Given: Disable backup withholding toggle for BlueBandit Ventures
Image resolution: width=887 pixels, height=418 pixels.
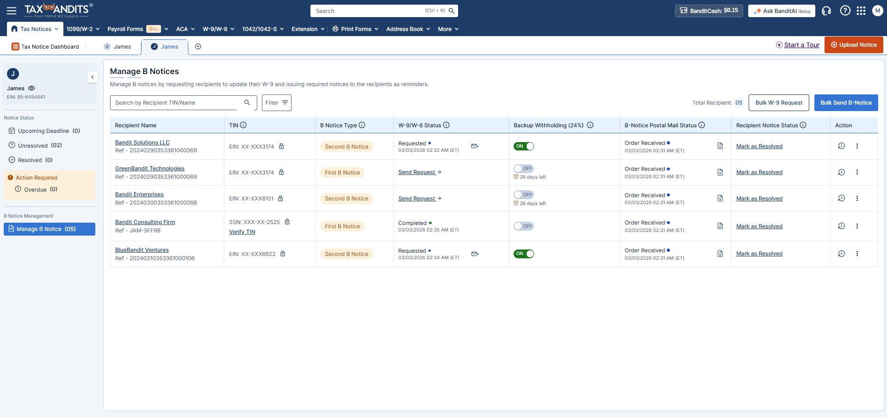Looking at the screenshot, I should (523, 254).
